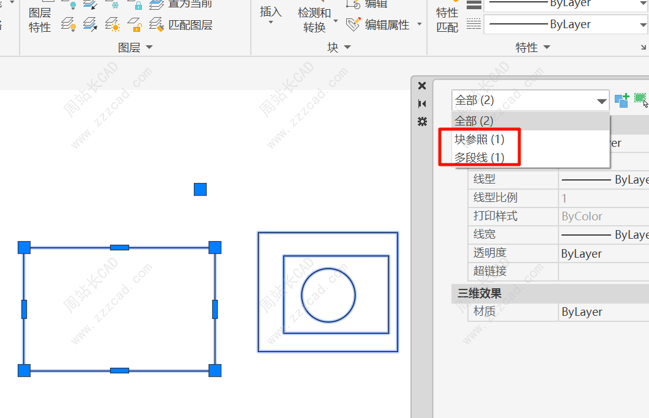Click the Match Layer (匹配图层) button
The width and height of the screenshot is (649, 418).
pyautogui.click(x=182, y=25)
